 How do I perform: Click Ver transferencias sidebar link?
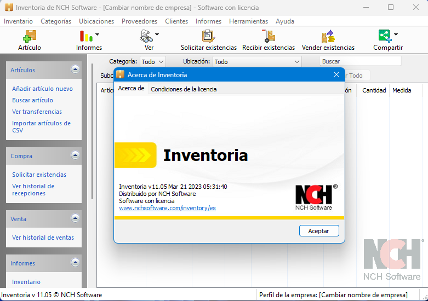(37, 112)
